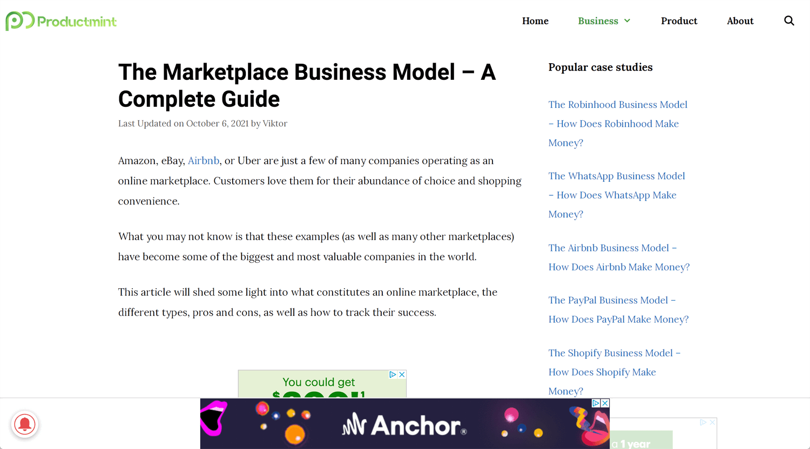Image resolution: width=810 pixels, height=449 pixels.
Task: Click the red notification bell icon
Action: point(25,424)
